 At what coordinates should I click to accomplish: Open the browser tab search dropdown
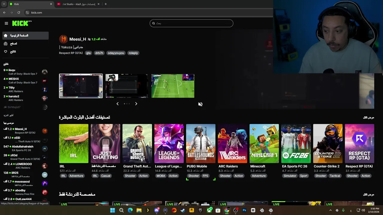tap(4, 4)
